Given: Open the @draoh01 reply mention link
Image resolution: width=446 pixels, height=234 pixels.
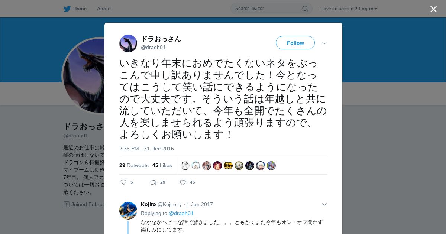Looking at the screenshot, I should 181,213.
